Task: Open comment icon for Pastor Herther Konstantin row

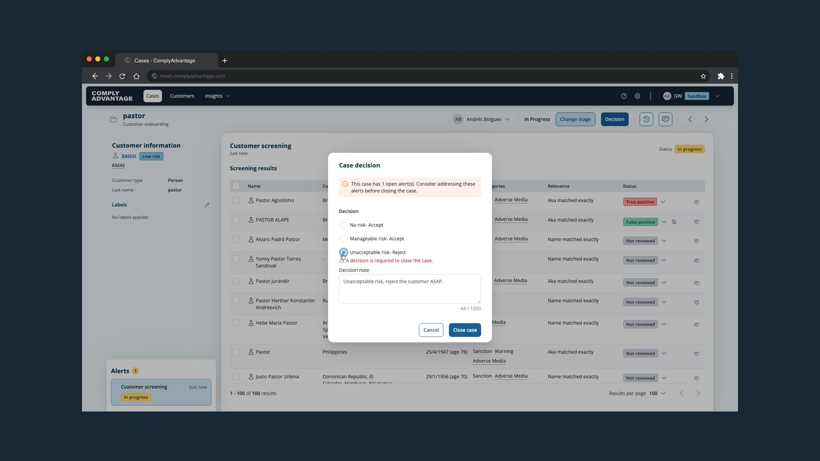Action: (697, 303)
